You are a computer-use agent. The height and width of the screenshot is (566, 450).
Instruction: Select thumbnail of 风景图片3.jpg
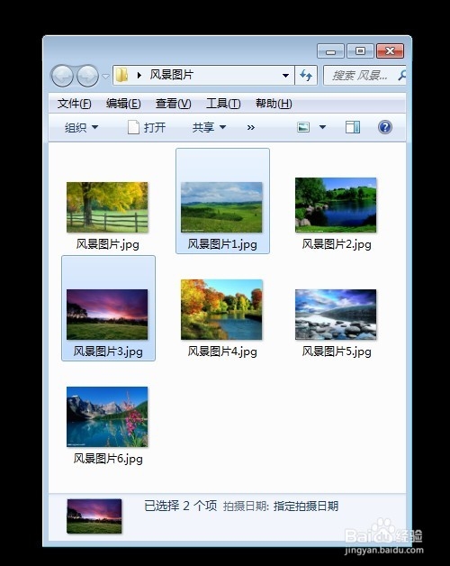[x=107, y=315]
